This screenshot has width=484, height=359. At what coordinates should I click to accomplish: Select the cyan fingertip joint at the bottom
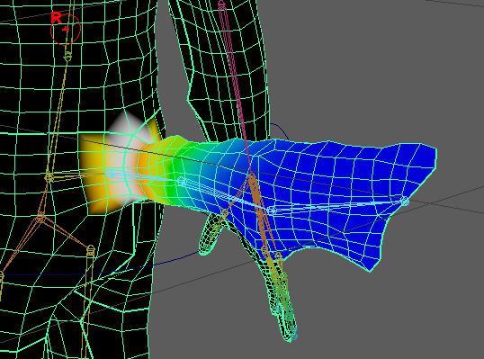pyautogui.click(x=294, y=337)
